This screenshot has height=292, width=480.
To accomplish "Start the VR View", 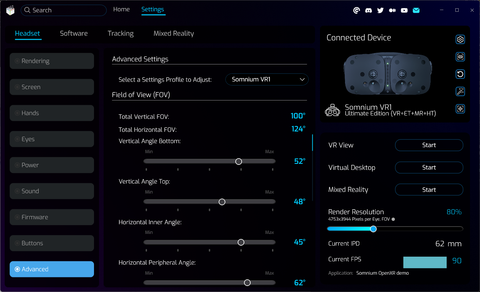I will tap(429, 145).
